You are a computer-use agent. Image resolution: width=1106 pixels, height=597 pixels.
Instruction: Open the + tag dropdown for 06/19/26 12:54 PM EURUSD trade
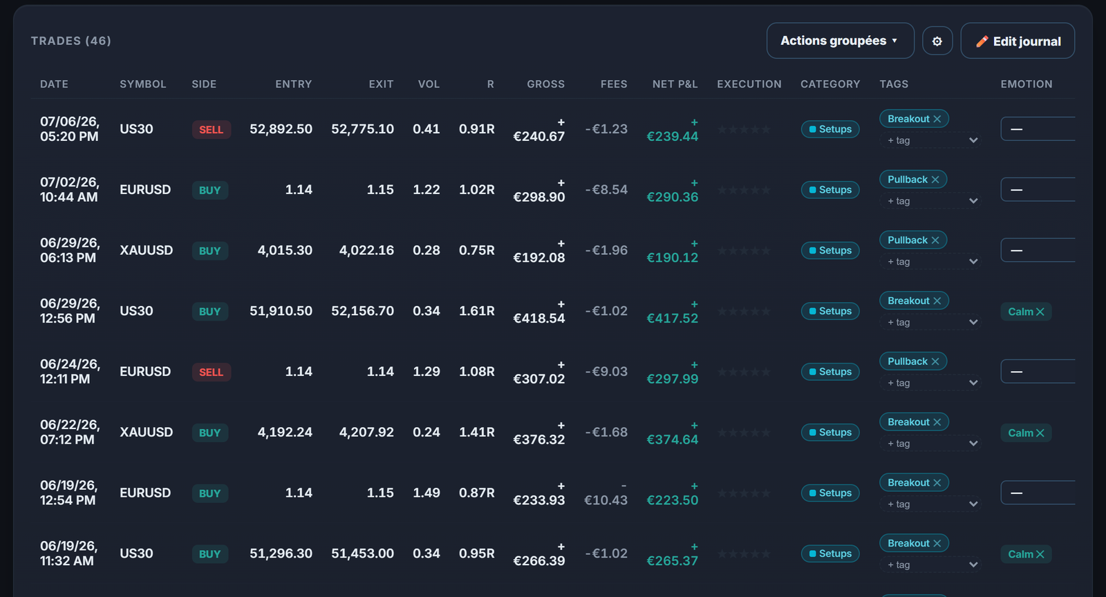(x=931, y=504)
